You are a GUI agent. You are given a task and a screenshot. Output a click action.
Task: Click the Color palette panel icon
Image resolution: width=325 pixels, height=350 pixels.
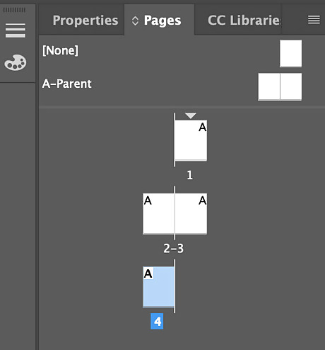(x=16, y=62)
